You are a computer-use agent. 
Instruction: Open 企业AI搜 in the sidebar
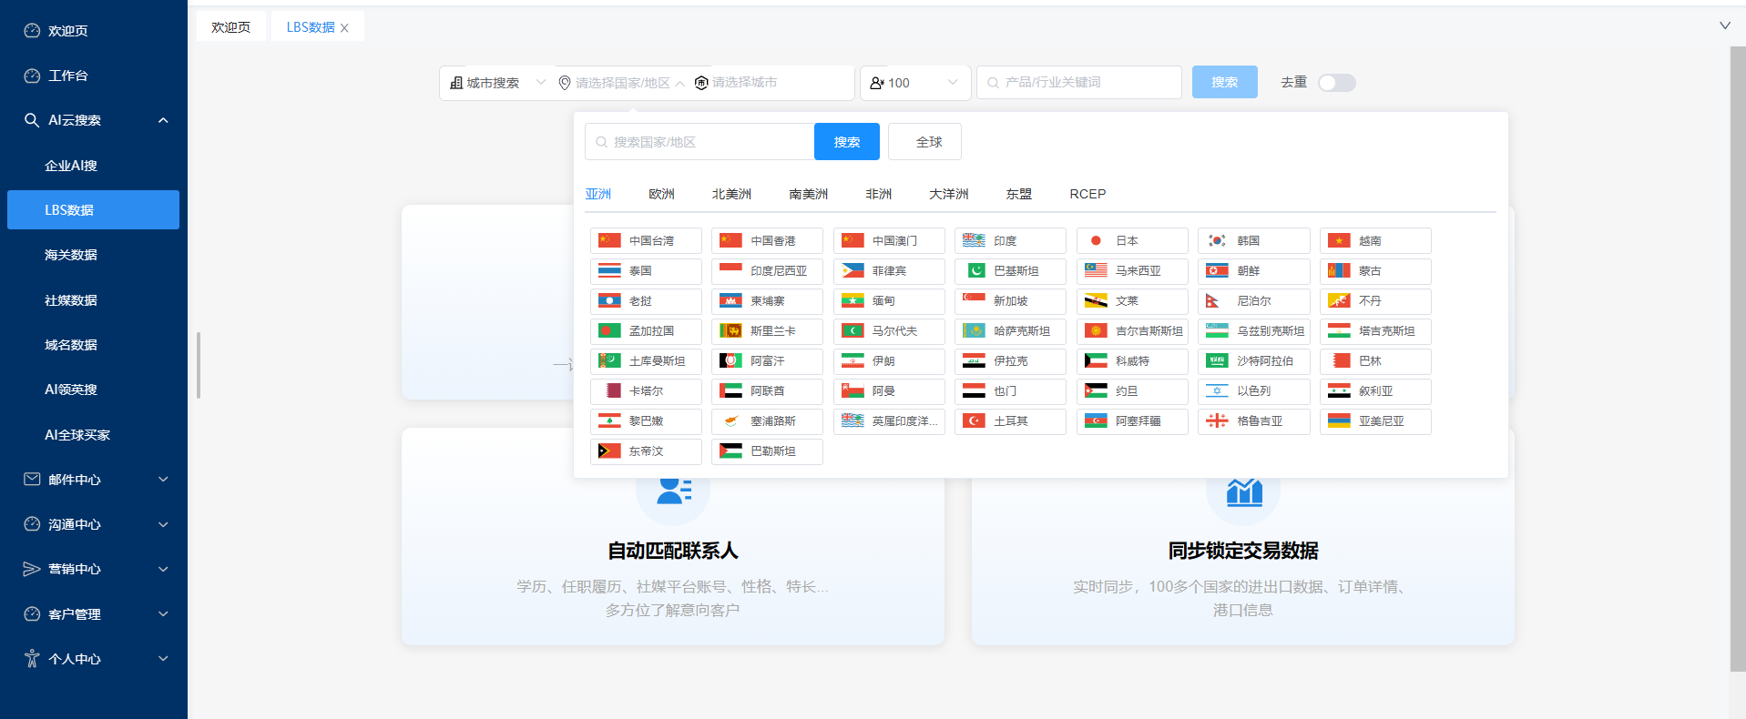tap(93, 166)
